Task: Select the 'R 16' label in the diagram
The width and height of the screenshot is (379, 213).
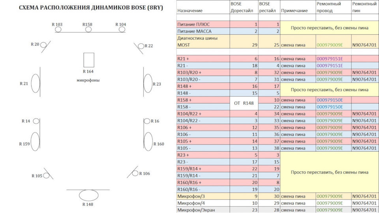Action: point(155,121)
